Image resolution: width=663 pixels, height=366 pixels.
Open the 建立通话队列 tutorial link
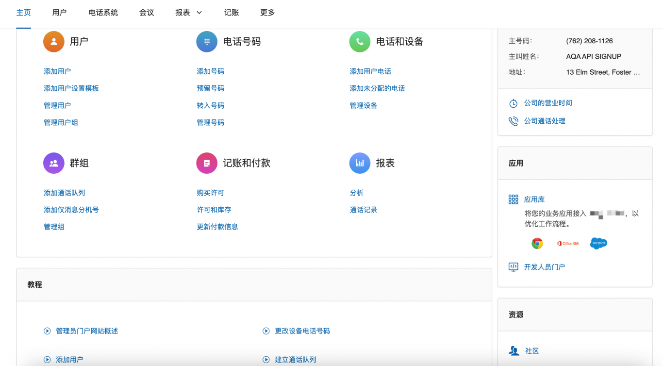click(x=296, y=360)
